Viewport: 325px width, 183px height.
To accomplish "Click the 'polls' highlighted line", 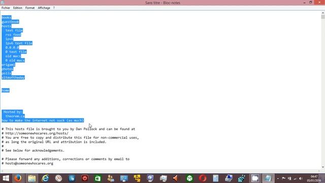I will [x=7, y=73].
